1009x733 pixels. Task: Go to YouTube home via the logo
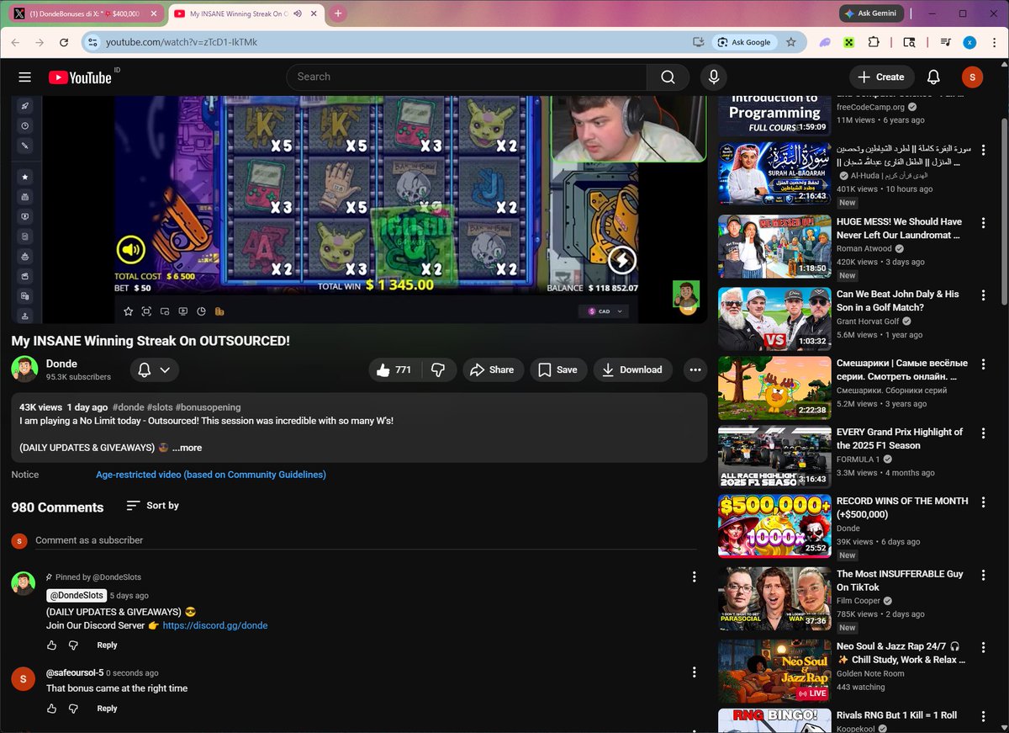(80, 77)
